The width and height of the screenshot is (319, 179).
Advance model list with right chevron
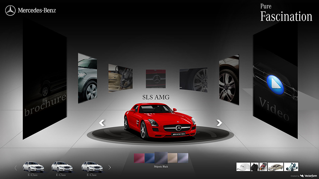point(110,167)
